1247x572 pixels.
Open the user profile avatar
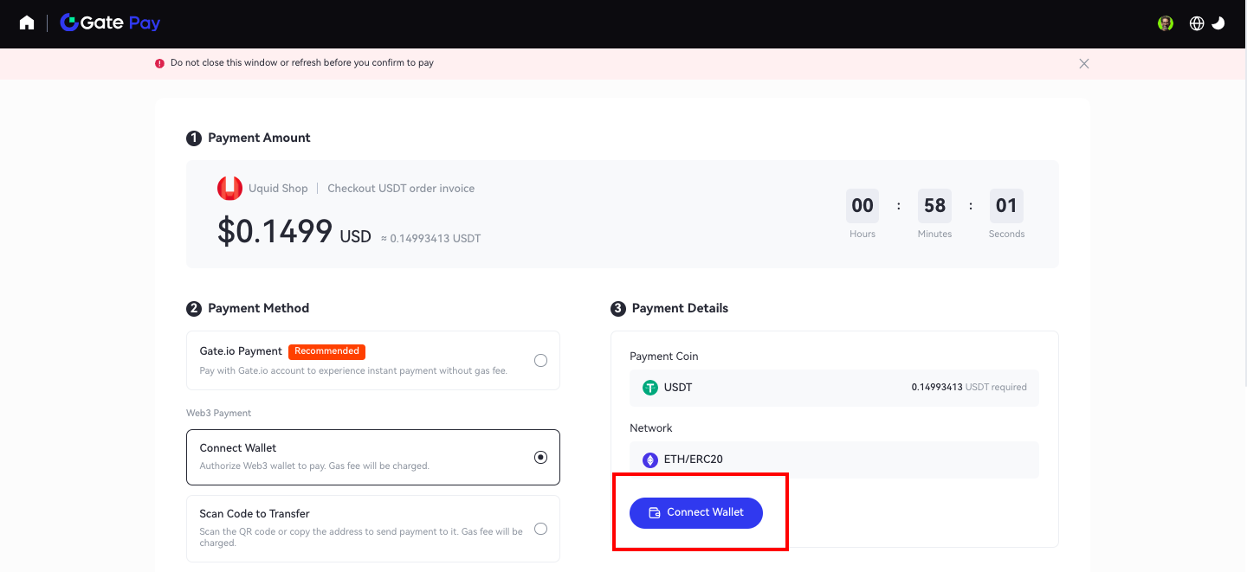coord(1166,23)
